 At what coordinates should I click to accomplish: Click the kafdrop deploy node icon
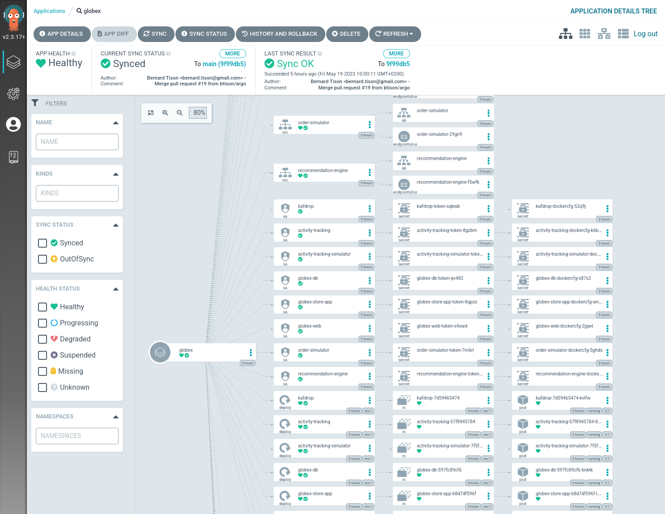click(x=285, y=400)
